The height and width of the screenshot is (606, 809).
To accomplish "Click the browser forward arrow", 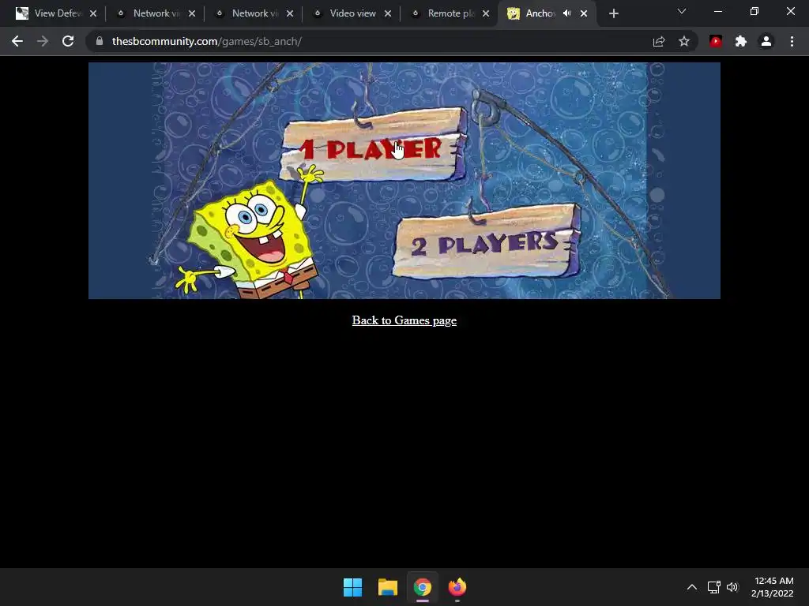I will pos(43,41).
